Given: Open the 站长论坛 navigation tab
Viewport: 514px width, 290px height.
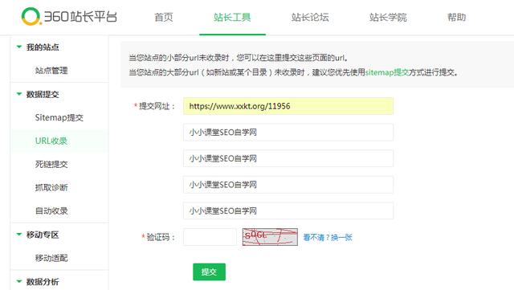Looking at the screenshot, I should [x=310, y=17].
